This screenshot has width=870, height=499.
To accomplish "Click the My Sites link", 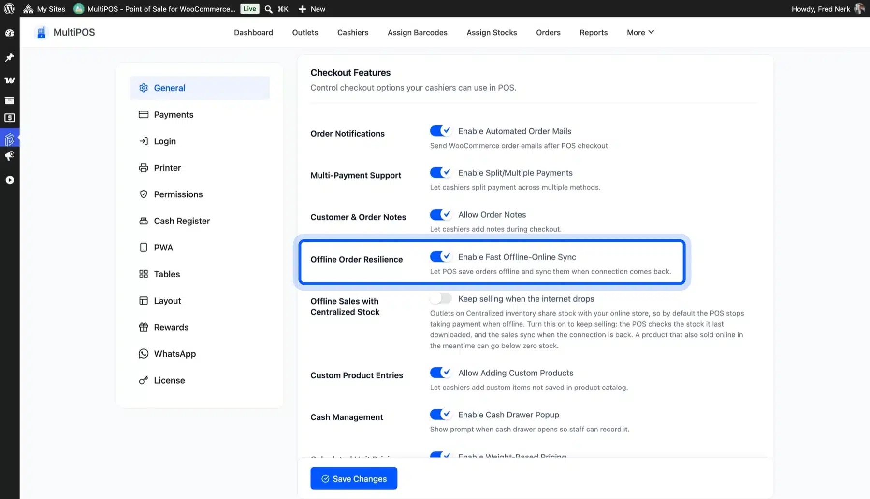I will tap(51, 9).
